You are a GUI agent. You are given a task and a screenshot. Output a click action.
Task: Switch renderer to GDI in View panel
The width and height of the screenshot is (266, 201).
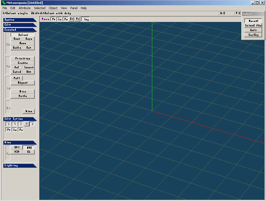coord(17,147)
